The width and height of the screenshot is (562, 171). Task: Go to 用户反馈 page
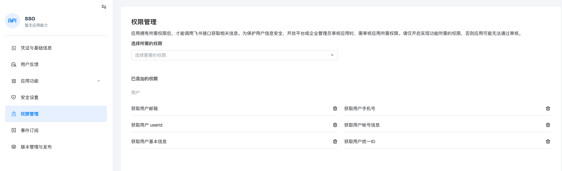(x=29, y=64)
